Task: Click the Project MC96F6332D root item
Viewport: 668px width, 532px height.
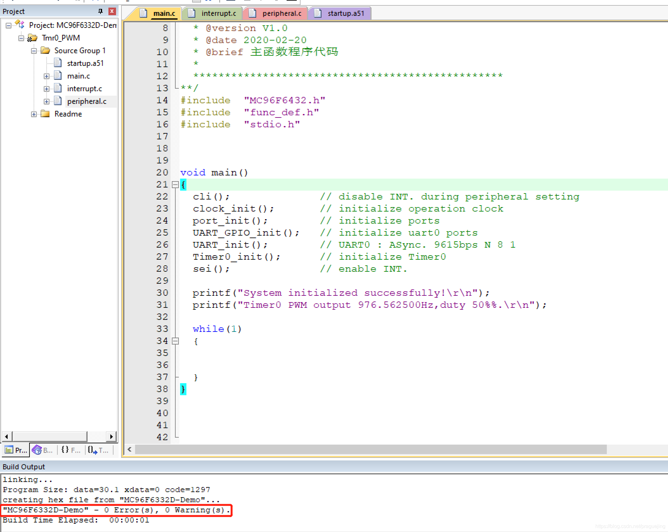Action: [73, 25]
